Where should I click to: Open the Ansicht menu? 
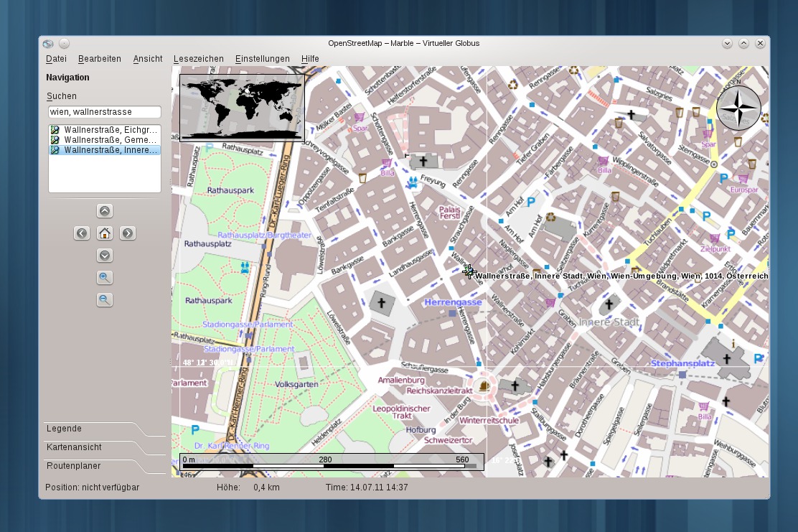pos(148,59)
